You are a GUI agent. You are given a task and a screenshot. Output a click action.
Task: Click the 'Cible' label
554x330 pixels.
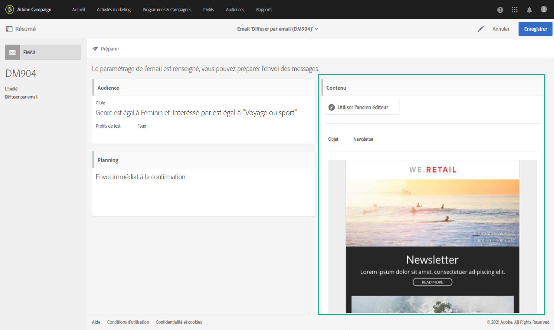coord(101,103)
